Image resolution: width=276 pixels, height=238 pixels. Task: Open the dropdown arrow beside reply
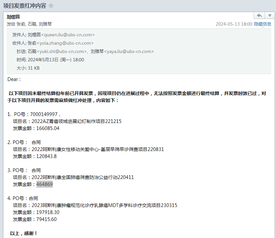point(269,16)
